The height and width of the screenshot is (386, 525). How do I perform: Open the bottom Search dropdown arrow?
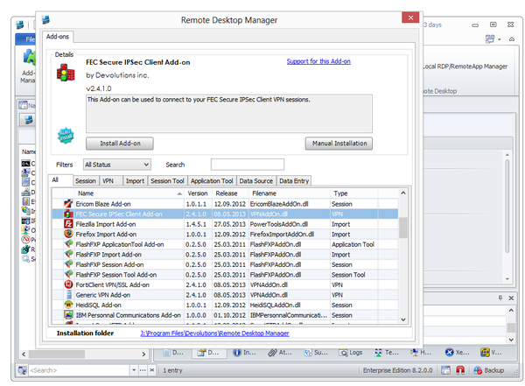[134, 370]
